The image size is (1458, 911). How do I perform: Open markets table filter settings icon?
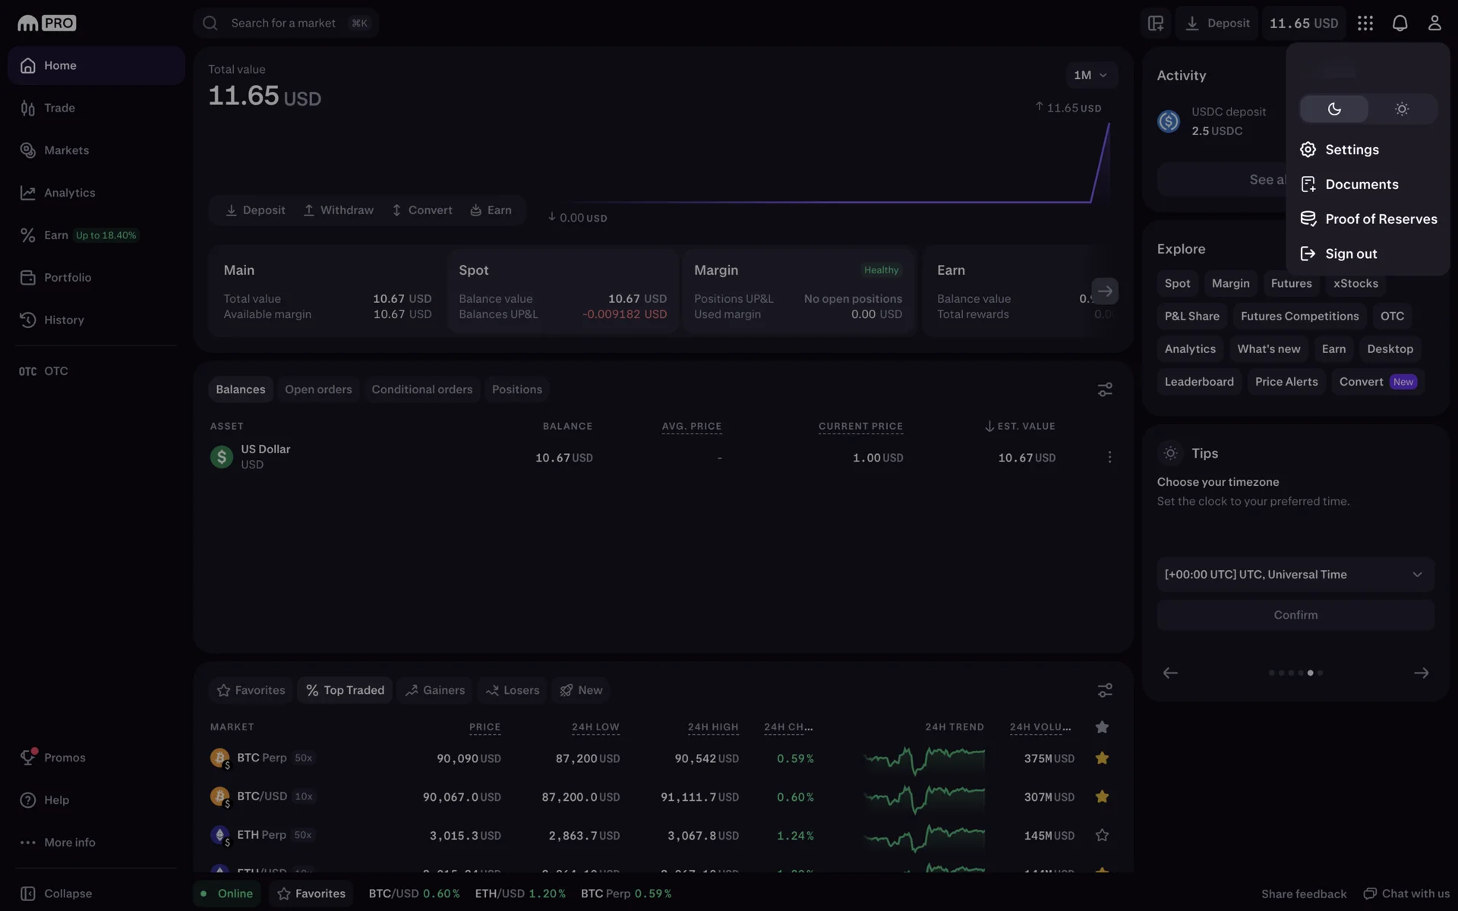pos(1105,690)
